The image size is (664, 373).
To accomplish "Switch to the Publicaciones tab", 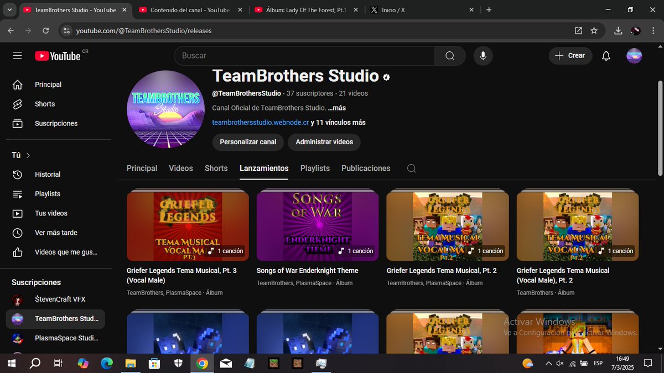I will click(x=366, y=169).
